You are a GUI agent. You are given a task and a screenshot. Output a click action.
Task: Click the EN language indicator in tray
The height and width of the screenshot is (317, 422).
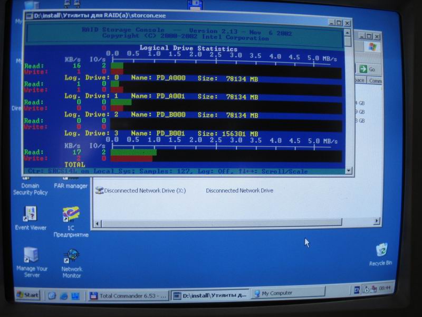click(x=357, y=290)
